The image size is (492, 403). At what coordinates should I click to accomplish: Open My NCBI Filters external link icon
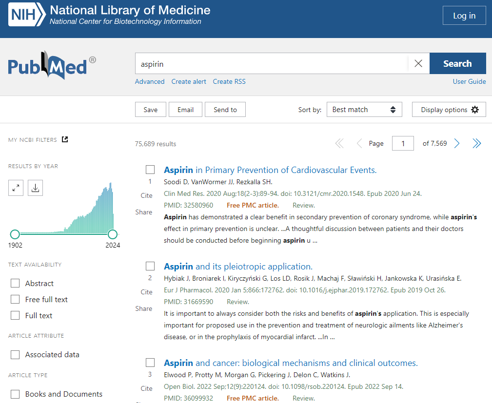[65, 139]
